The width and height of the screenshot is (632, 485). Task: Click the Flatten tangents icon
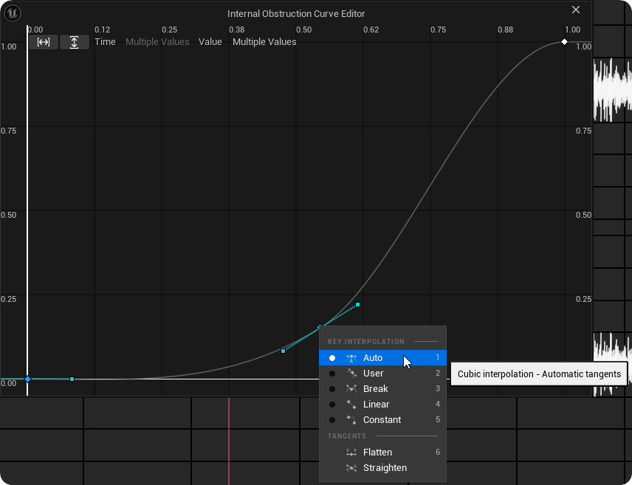[x=351, y=453]
